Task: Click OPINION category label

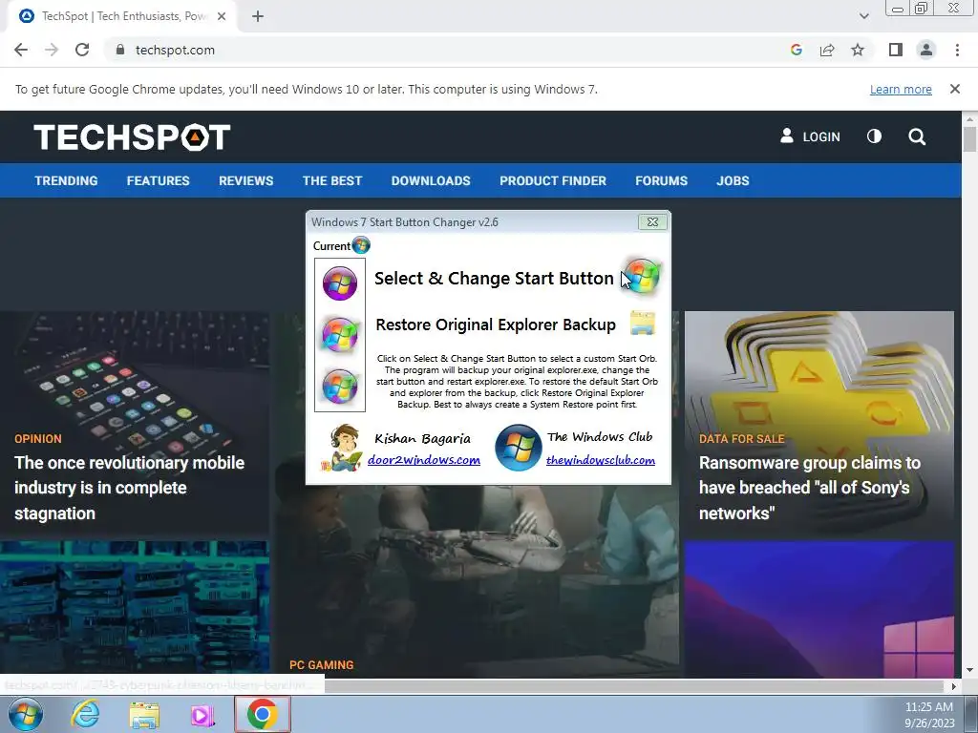Action: 38,439
